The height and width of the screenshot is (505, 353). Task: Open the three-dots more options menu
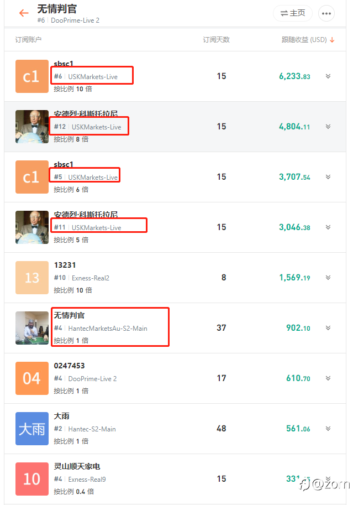click(x=326, y=13)
